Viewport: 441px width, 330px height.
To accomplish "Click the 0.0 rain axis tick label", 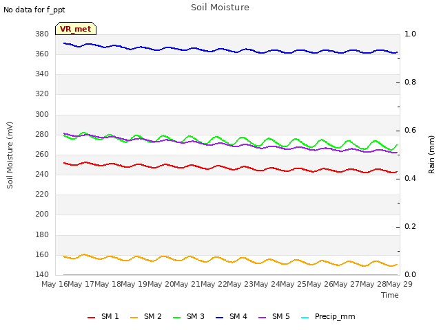I will pyautogui.click(x=410, y=274).
